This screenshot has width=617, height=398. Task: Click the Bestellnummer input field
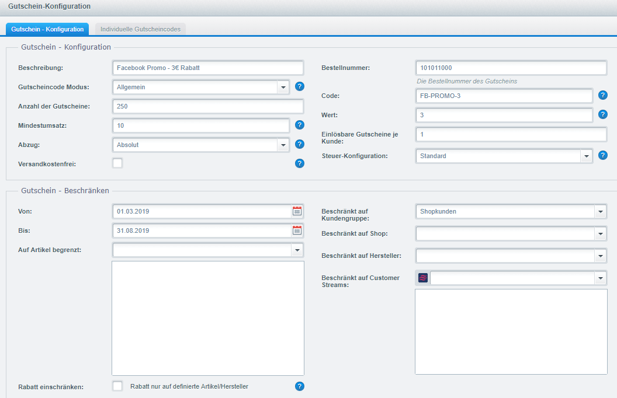click(511, 68)
